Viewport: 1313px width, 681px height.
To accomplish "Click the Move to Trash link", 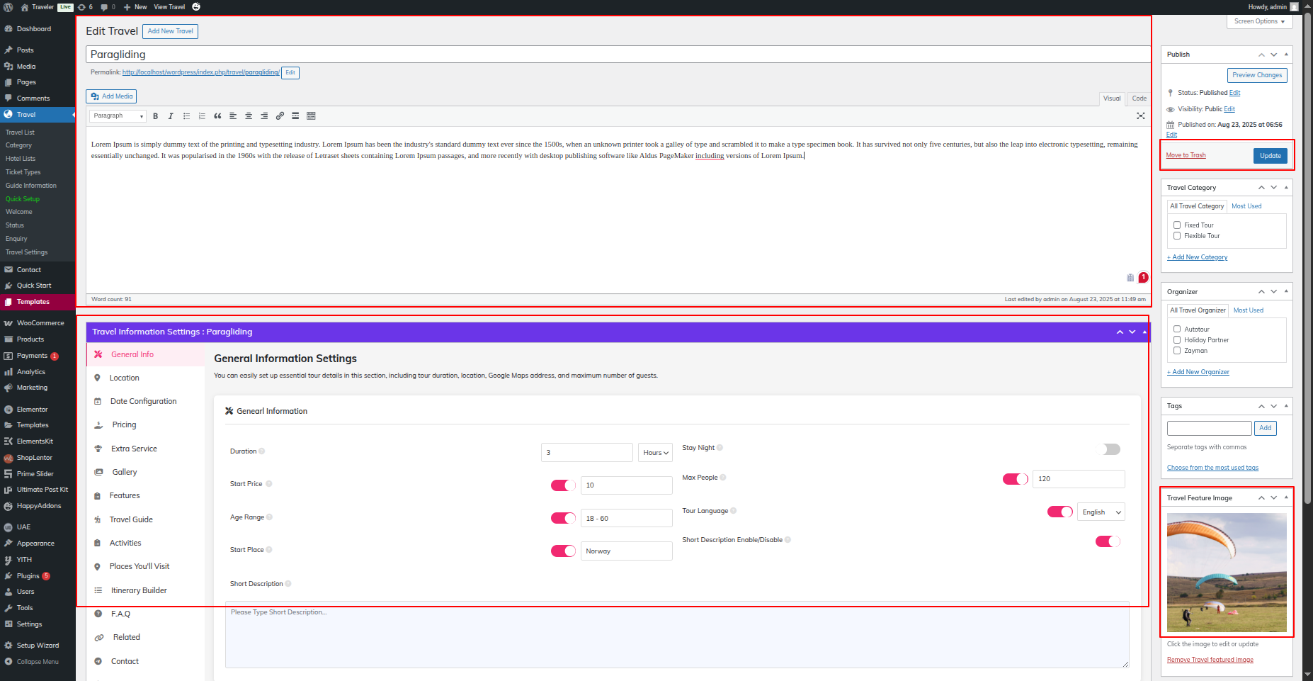I will coord(1186,155).
